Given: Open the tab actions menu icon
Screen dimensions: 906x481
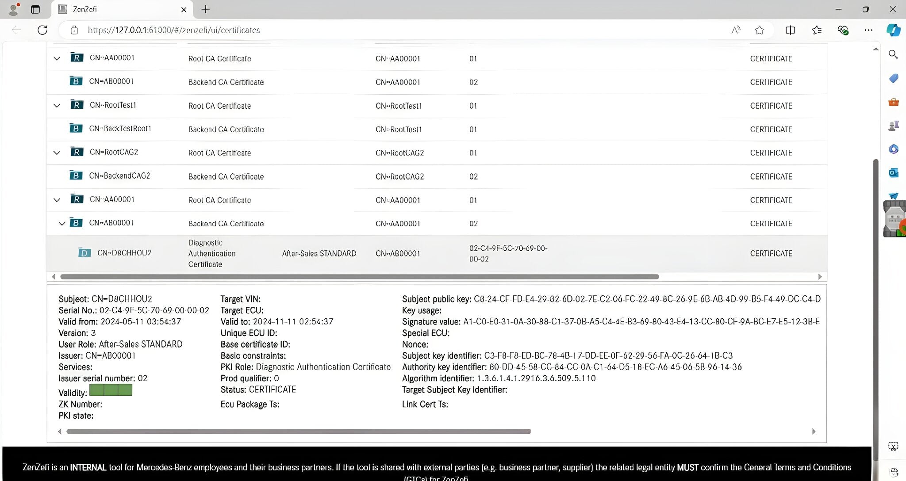Looking at the screenshot, I should [35, 9].
